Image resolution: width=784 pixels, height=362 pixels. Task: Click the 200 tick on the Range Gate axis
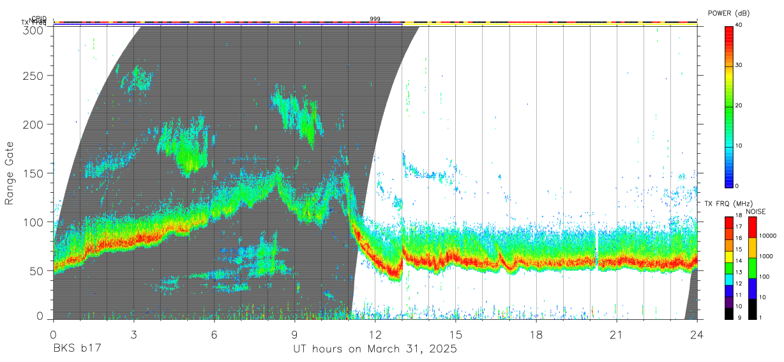click(x=34, y=124)
